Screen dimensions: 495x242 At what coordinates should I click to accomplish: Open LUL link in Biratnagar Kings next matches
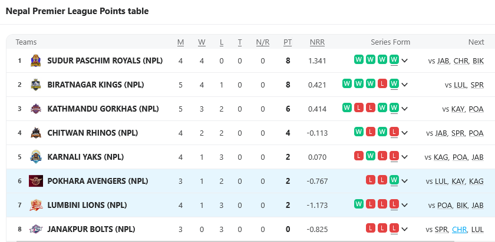pos(460,85)
